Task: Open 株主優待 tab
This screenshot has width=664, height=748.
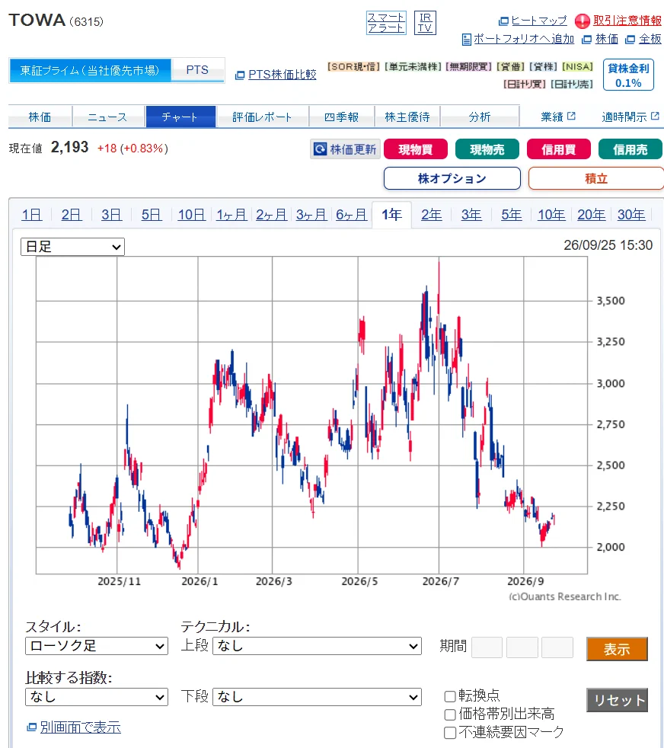Action: (x=407, y=117)
